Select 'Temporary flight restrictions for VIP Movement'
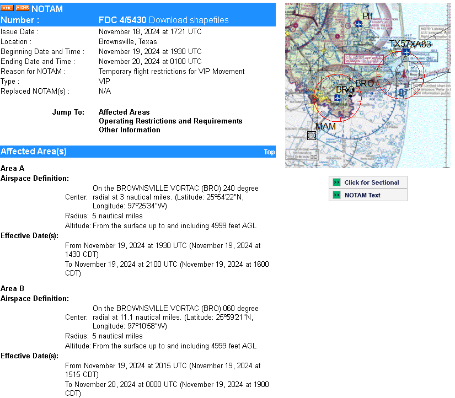Image resolution: width=455 pixels, height=398 pixels. tap(172, 71)
